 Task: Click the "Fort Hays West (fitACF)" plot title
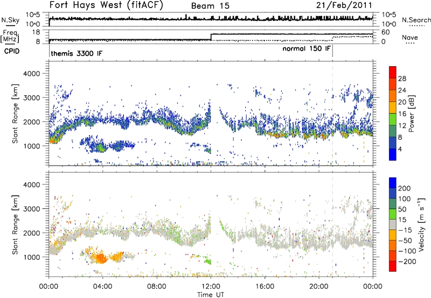pos(106,5)
